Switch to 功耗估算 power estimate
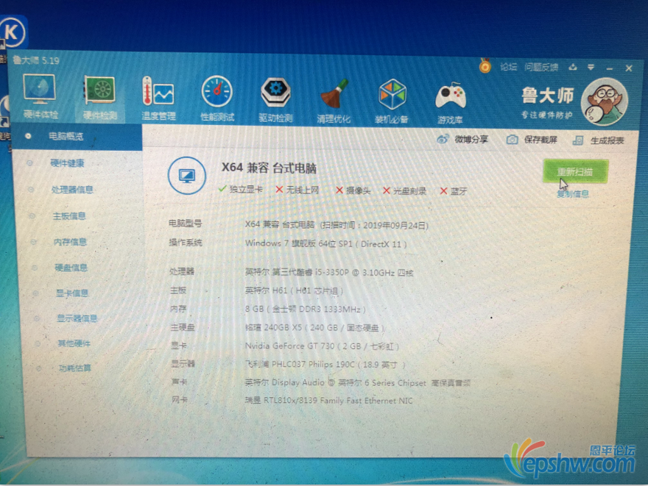Image resolution: width=648 pixels, height=486 pixels. pyautogui.click(x=75, y=368)
